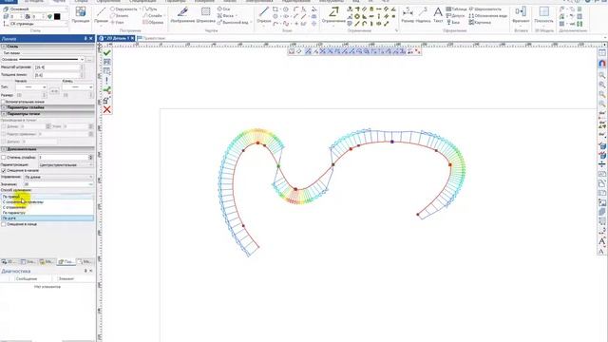Image resolution: width=608 pixels, height=342 pixels.
Task: Click the Толщина линии input field
Action: [57, 75]
